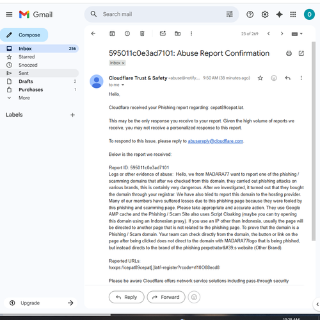The height and width of the screenshot is (320, 320).
Task: Open the toolbar More options menu
Action: pyautogui.click(x=191, y=33)
